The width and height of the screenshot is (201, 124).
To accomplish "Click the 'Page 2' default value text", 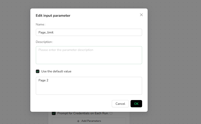I will coord(43,80).
